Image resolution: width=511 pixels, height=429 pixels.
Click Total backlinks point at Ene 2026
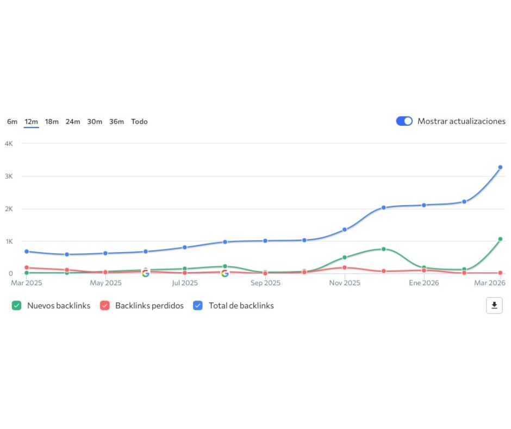pos(424,205)
